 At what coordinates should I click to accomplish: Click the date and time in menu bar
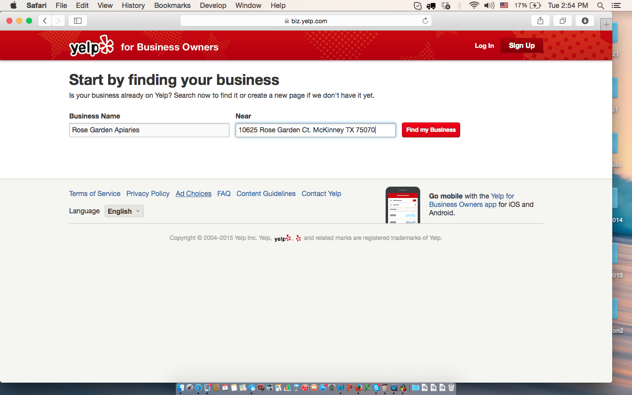(568, 5)
